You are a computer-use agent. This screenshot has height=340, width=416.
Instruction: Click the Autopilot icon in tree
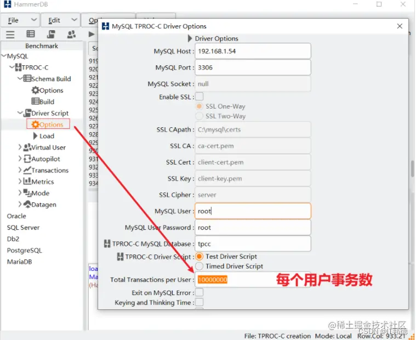tap(27, 158)
